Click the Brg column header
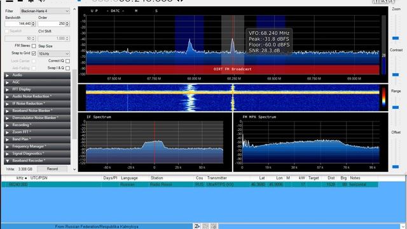 pyautogui.click(x=343, y=178)
